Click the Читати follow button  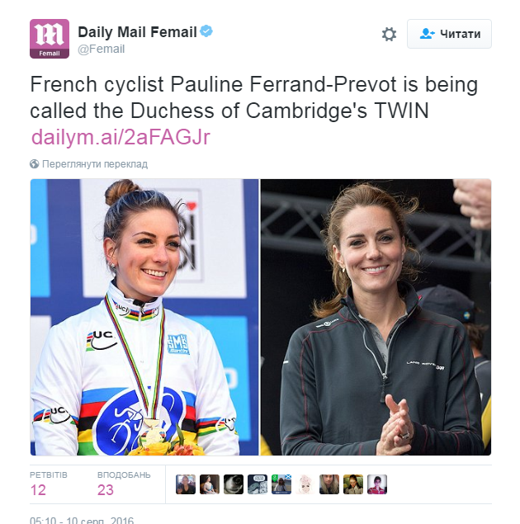[449, 34]
